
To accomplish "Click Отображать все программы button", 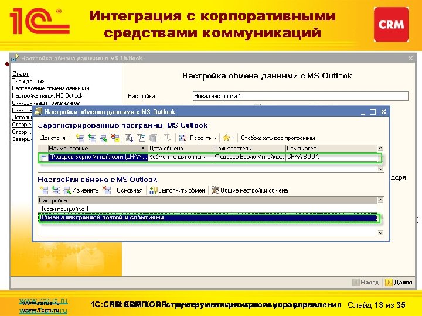I will 278,138.
